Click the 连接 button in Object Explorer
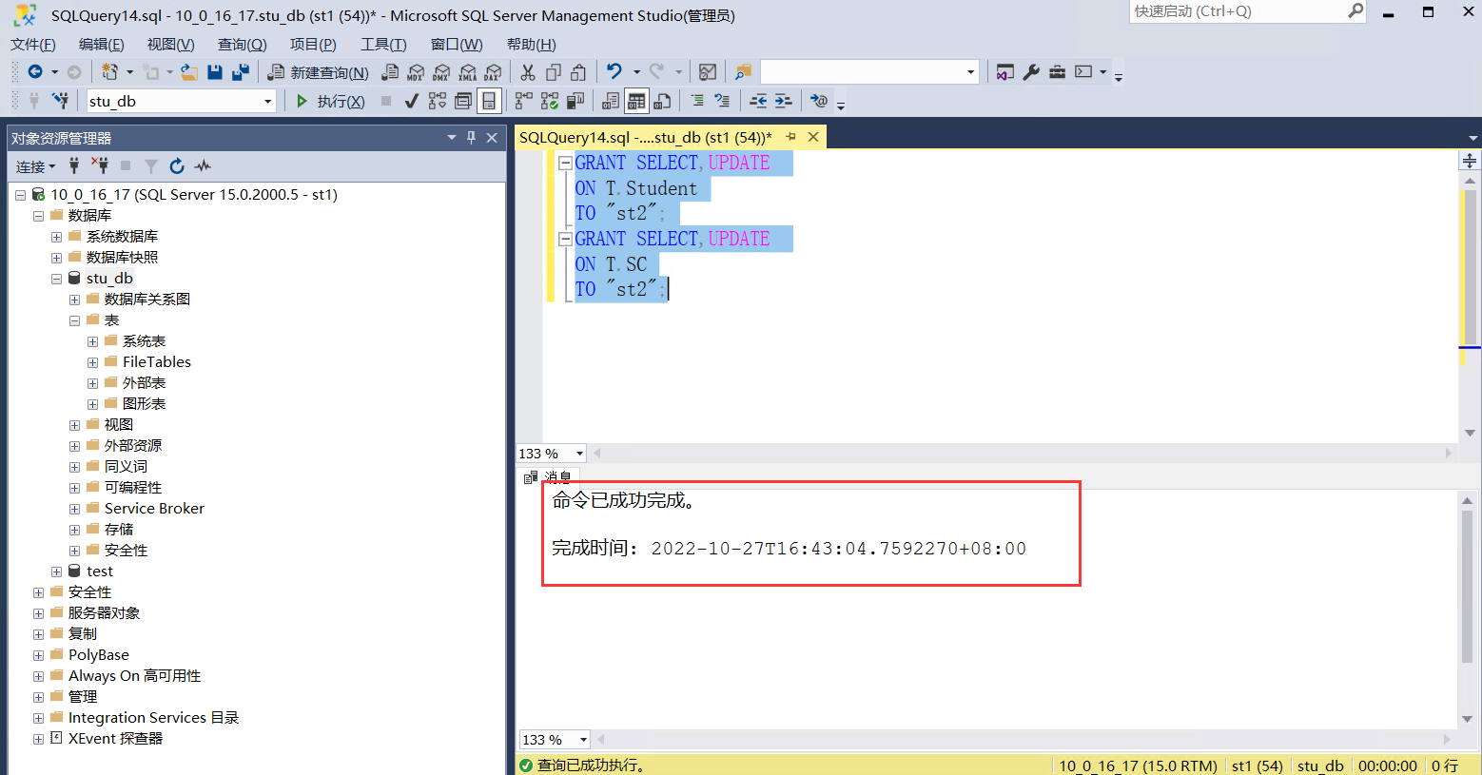 [x=35, y=166]
